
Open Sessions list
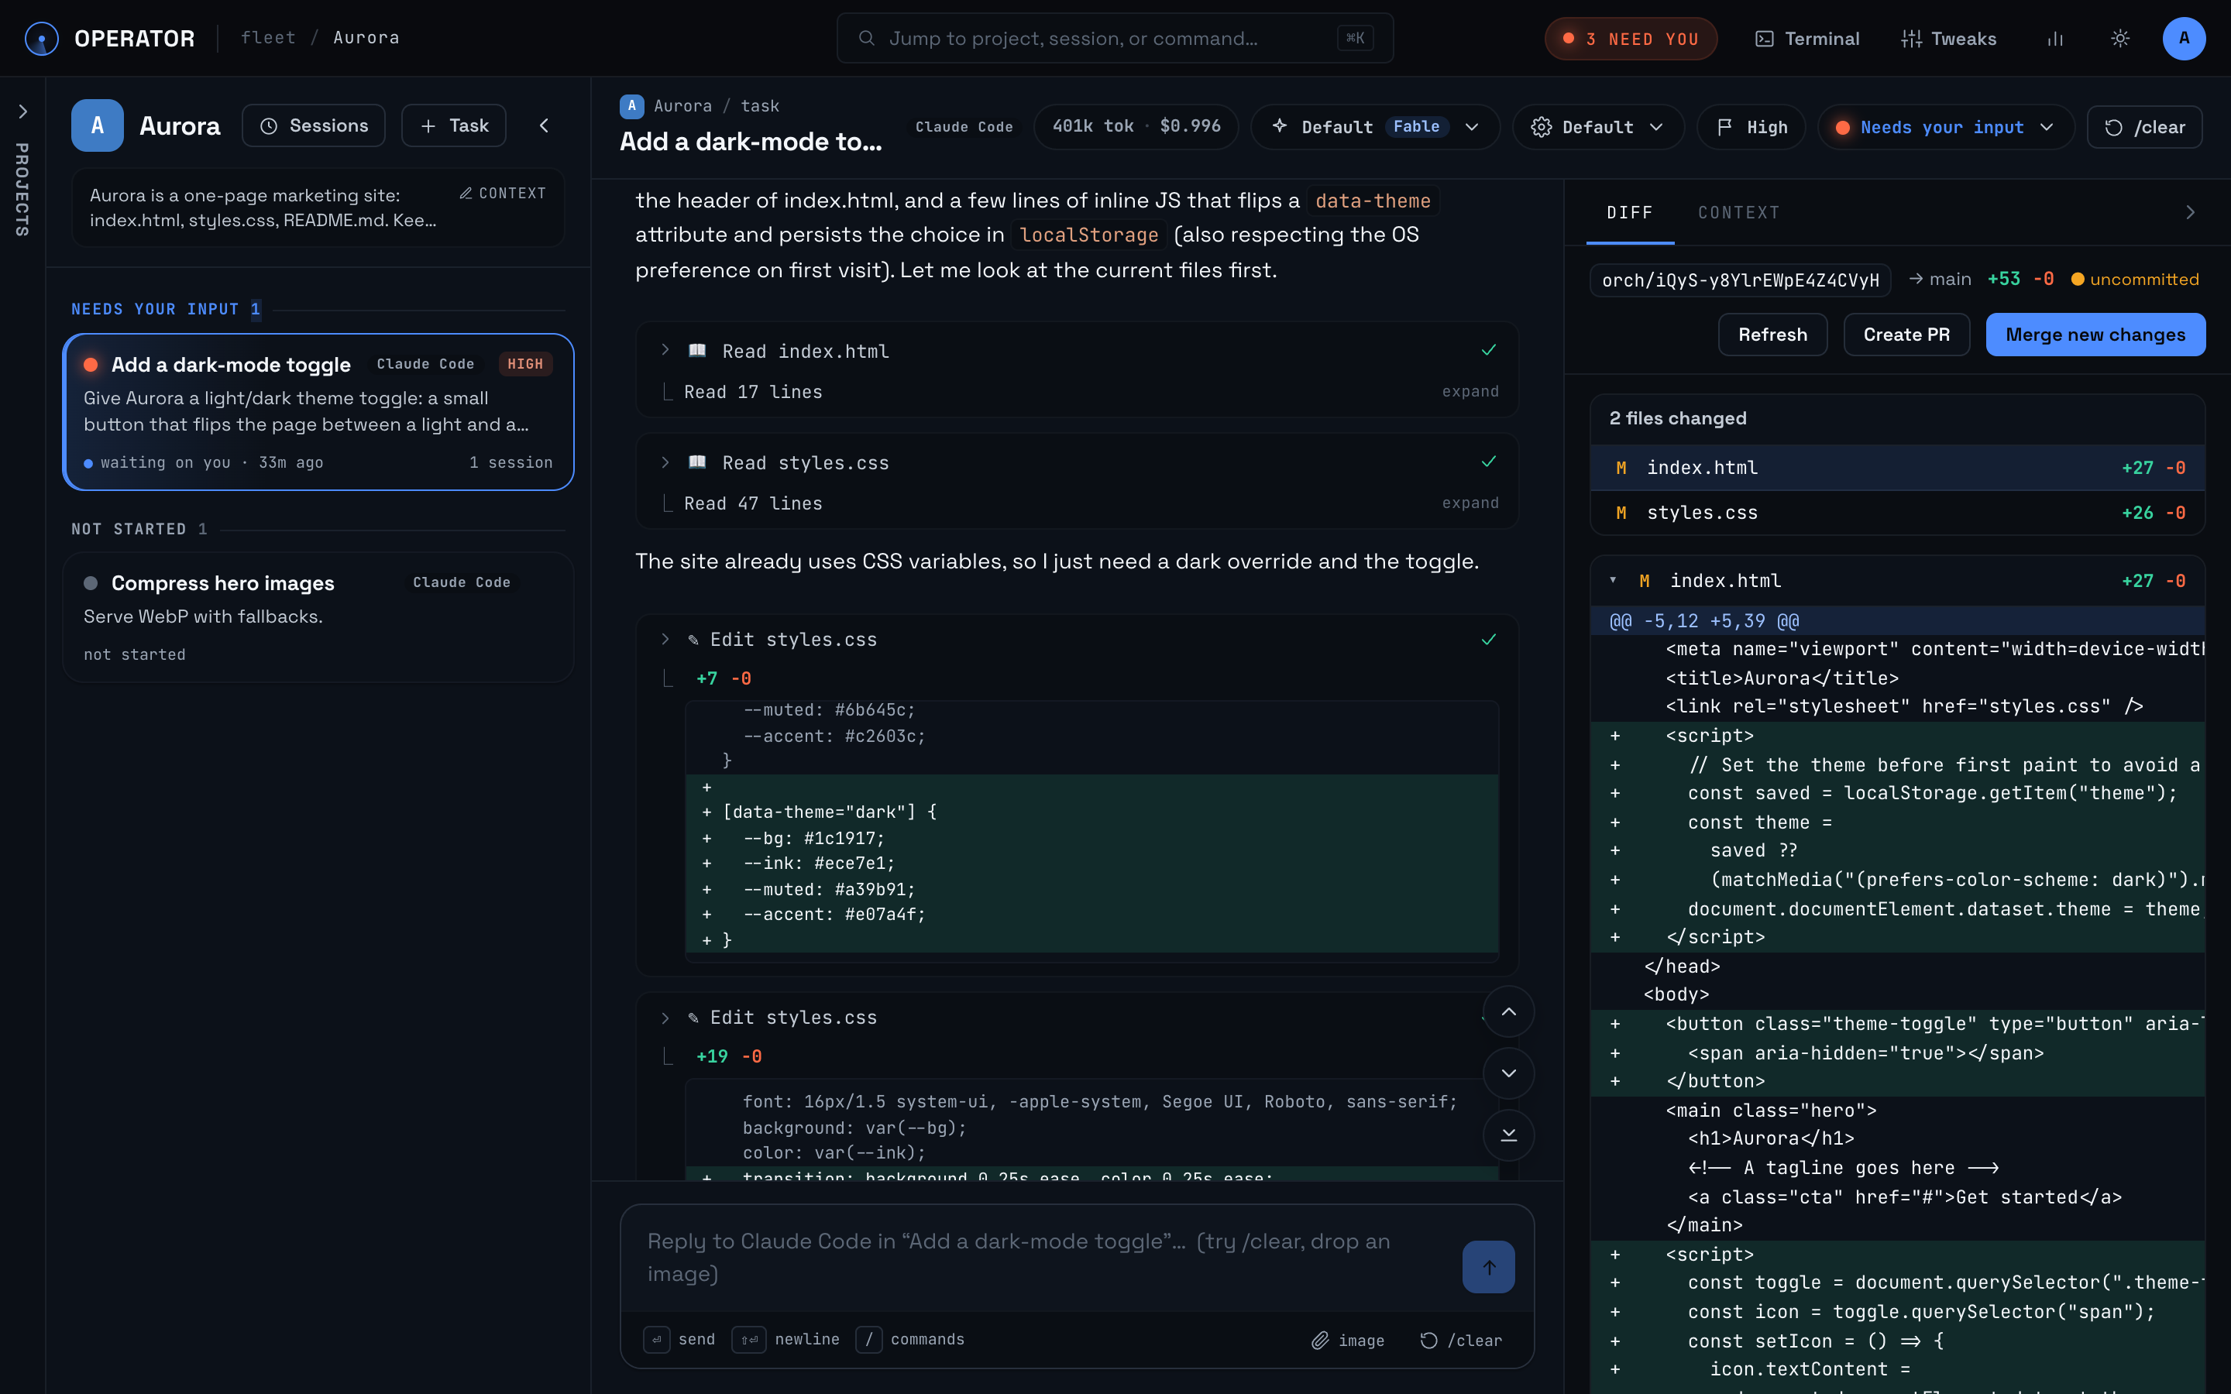tap(314, 125)
